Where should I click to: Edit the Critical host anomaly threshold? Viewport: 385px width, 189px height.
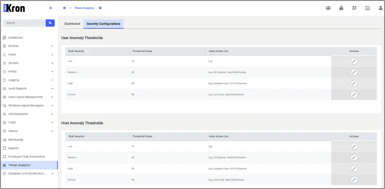coord(354,180)
